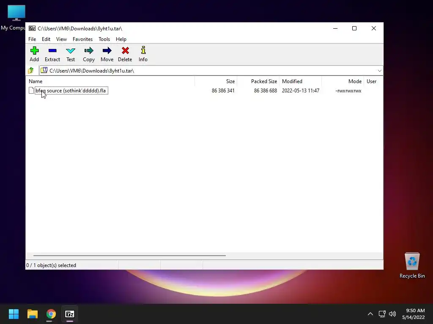Viewport: 433px width, 324px height.
Task: Click the objects selected status text
Action: pos(51,265)
